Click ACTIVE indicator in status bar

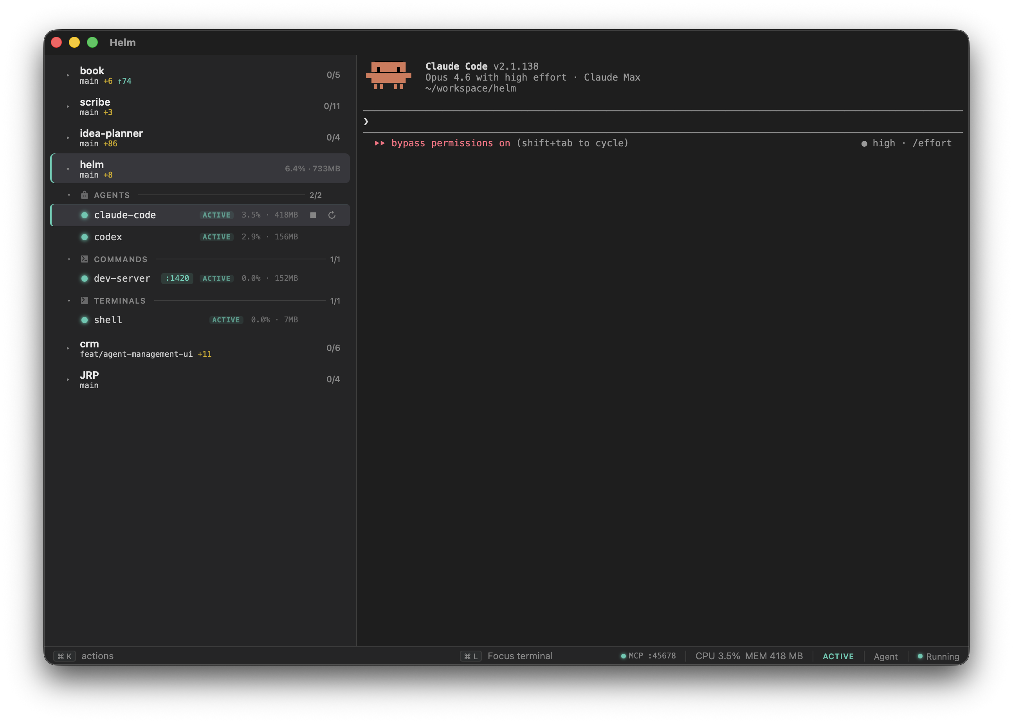point(838,656)
